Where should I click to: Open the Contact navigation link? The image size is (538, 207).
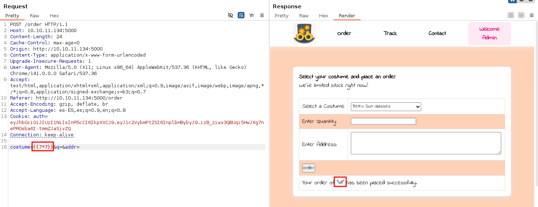coord(437,33)
